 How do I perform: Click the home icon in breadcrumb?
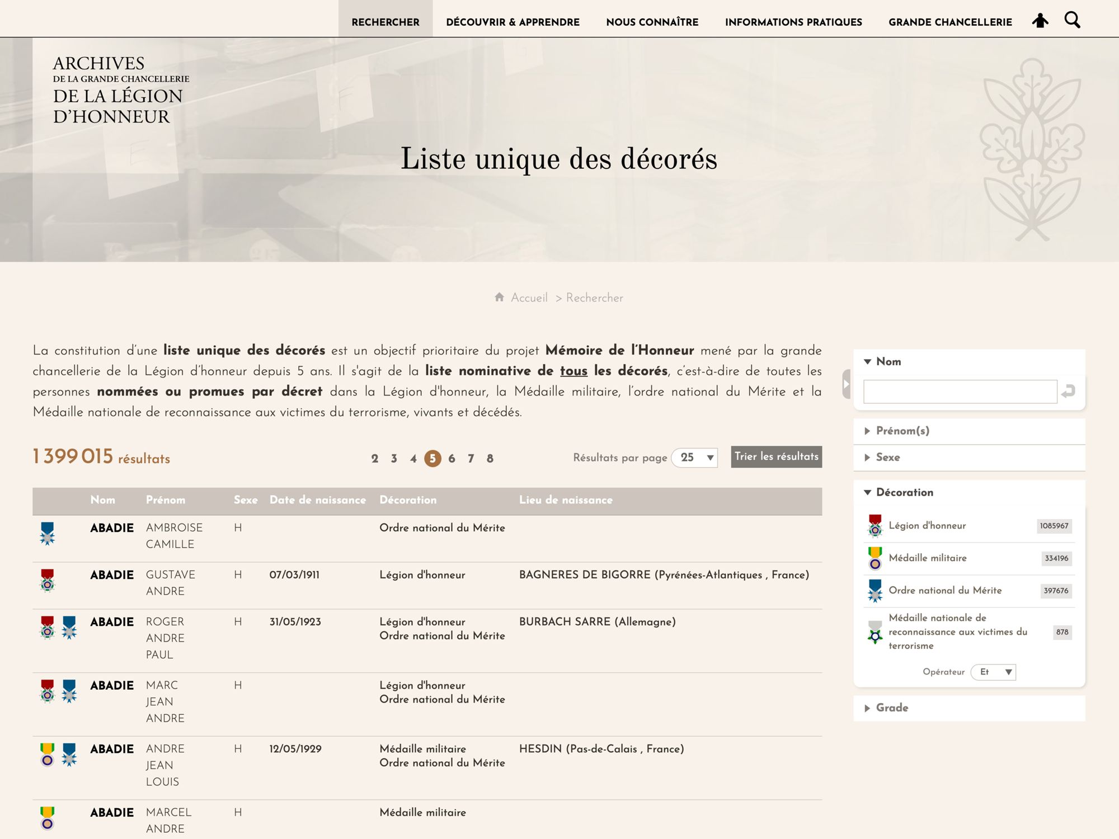coord(500,297)
